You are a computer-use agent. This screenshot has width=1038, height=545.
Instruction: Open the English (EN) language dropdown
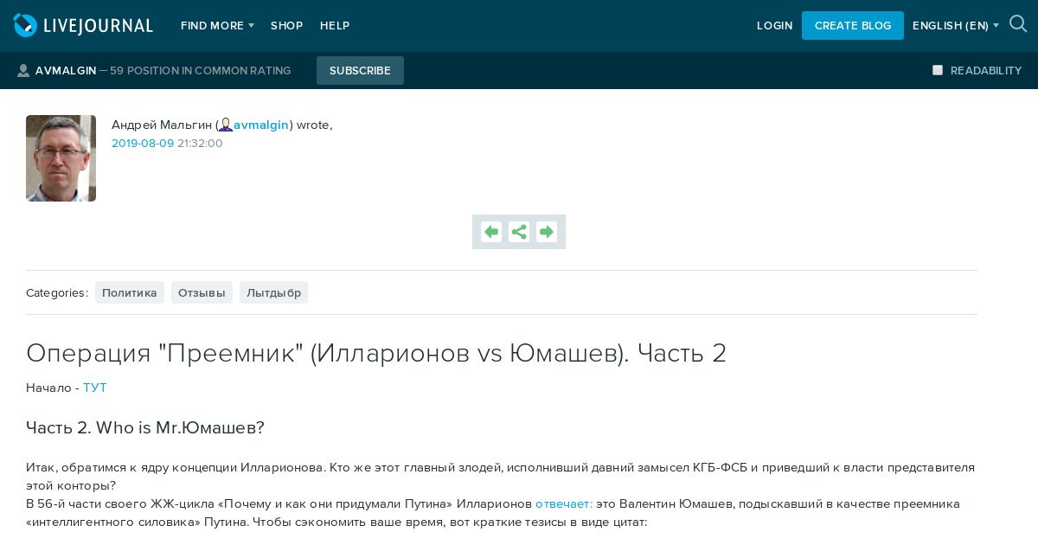coord(956,26)
